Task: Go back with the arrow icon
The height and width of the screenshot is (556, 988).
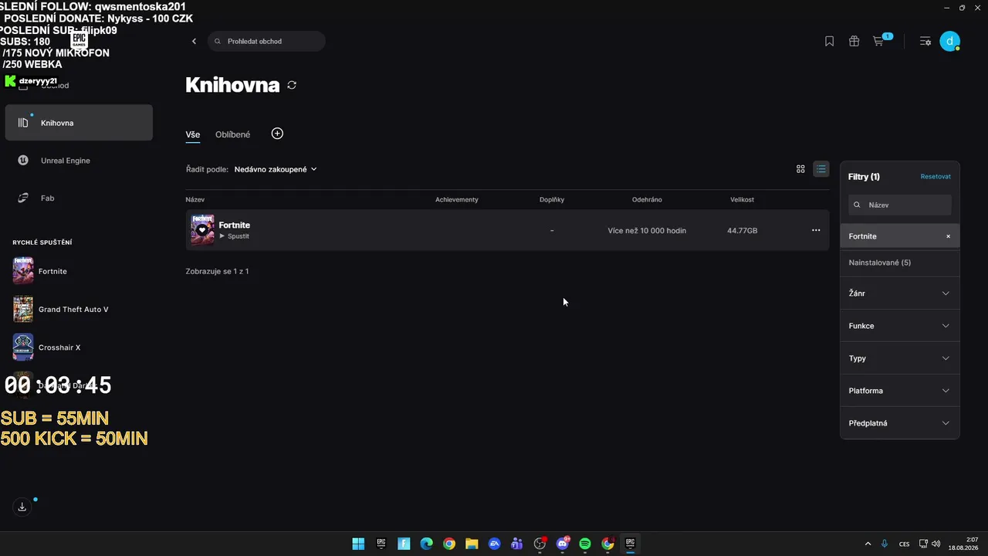Action: (x=194, y=41)
